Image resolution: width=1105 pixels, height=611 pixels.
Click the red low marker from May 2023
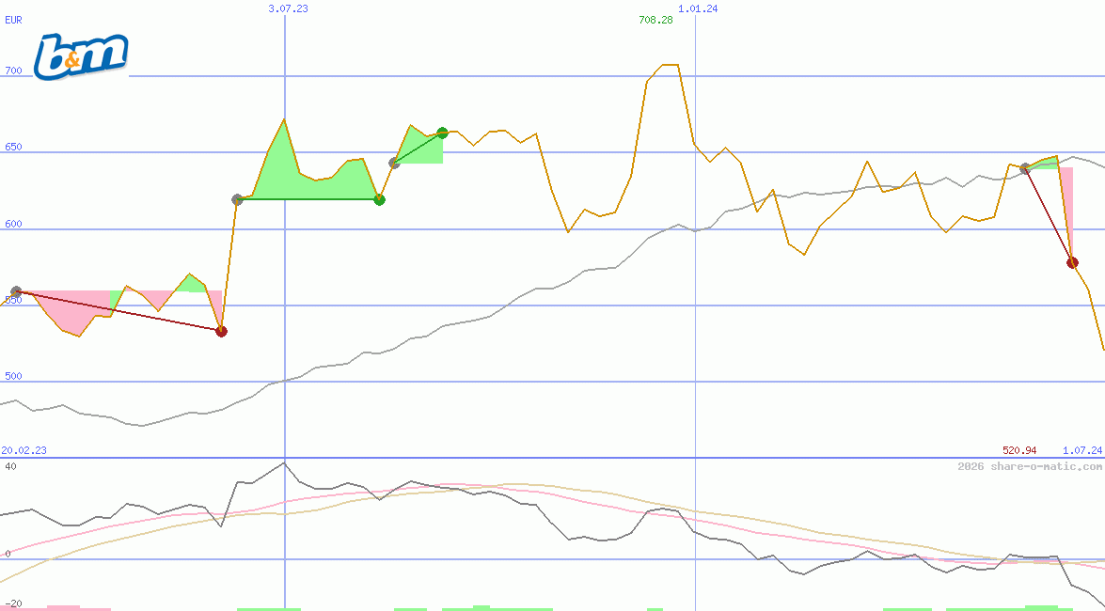point(221,331)
